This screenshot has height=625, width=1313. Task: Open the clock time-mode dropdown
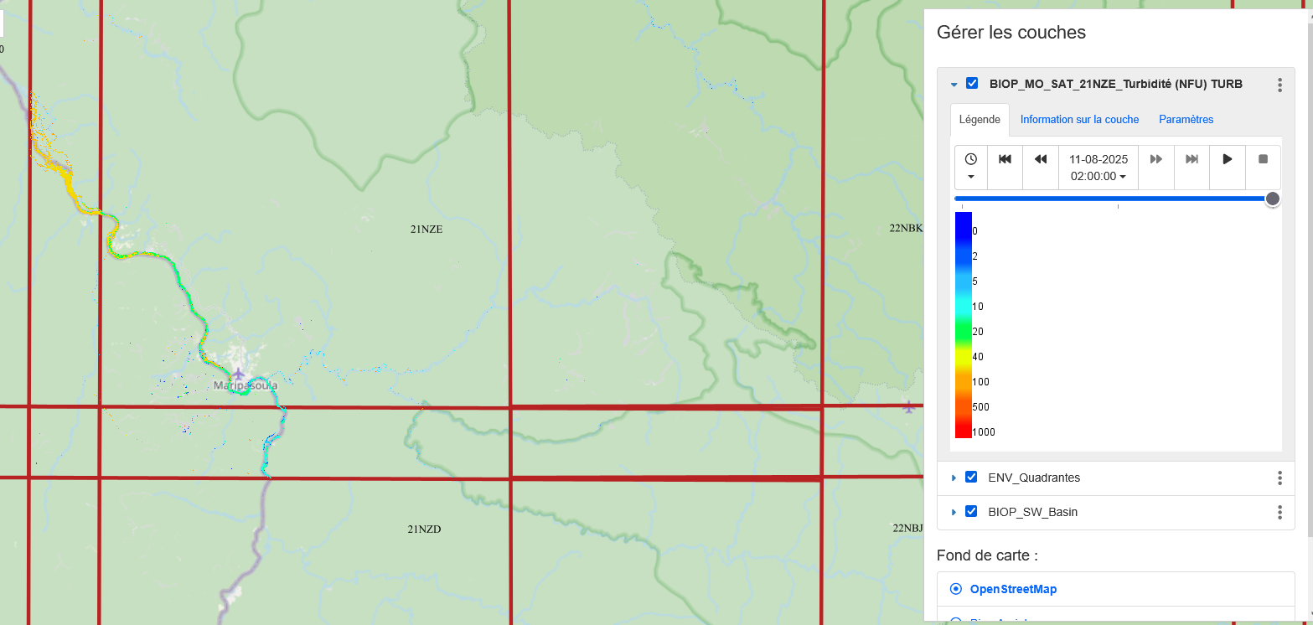(x=971, y=168)
